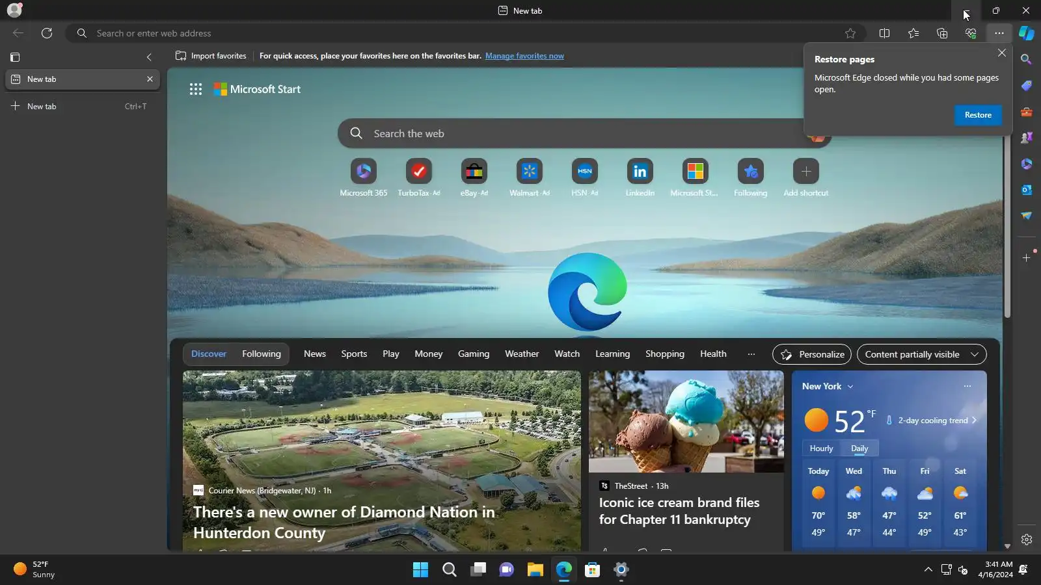Open the 2-day cooling trend details
Image resolution: width=1041 pixels, height=585 pixels.
tap(931, 421)
